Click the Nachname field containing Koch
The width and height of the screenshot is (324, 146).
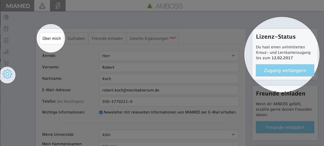pyautogui.click(x=169, y=78)
